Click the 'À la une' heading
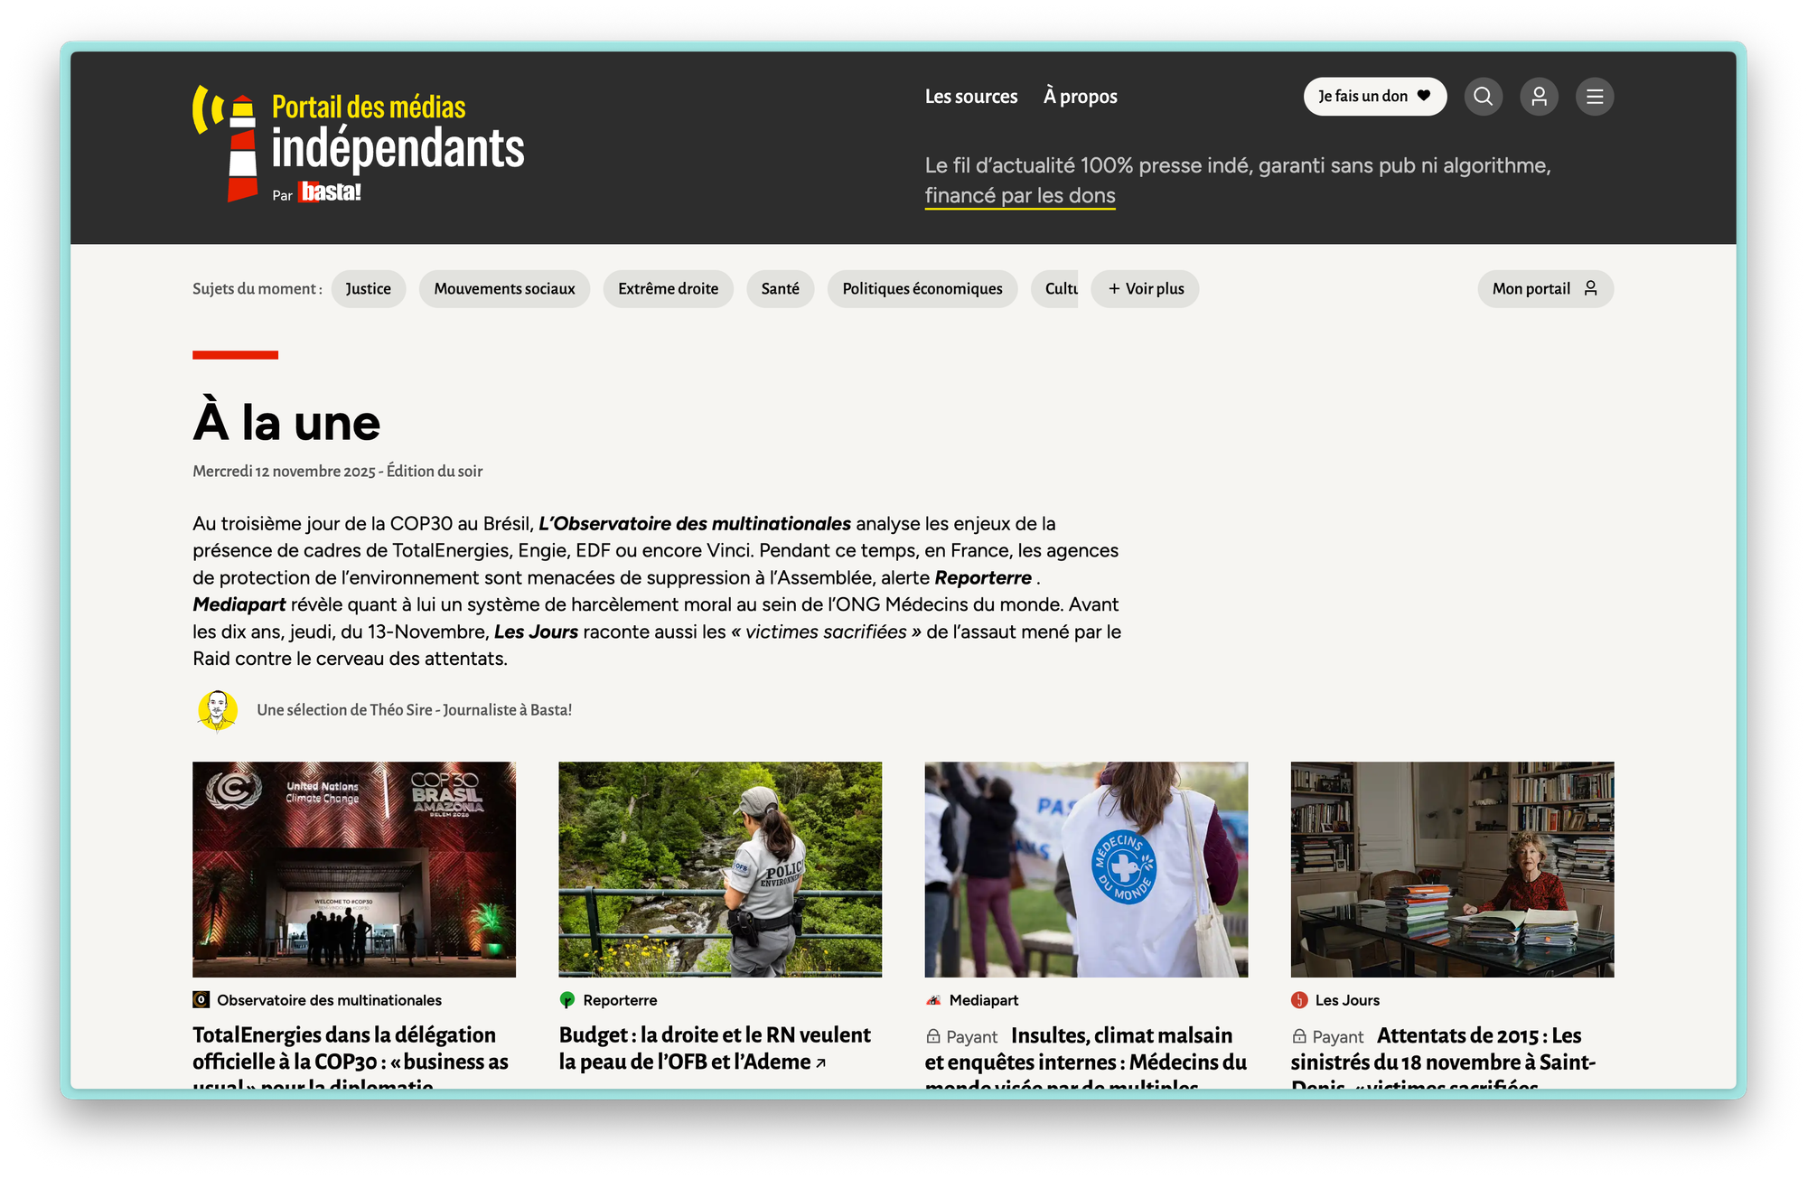1807x1179 pixels. pyautogui.click(x=286, y=422)
